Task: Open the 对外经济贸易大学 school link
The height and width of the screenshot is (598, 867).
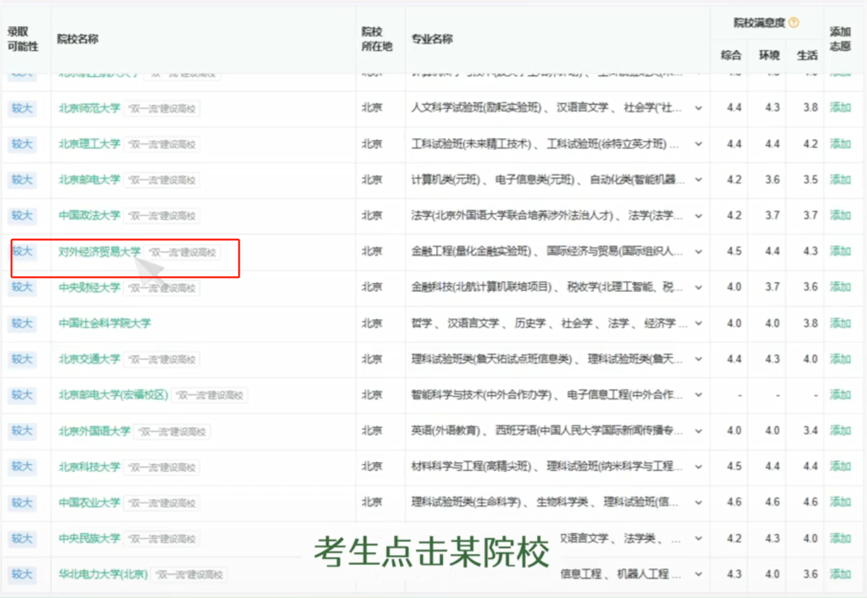Action: coord(100,252)
